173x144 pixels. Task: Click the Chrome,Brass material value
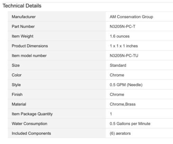tap(122, 104)
